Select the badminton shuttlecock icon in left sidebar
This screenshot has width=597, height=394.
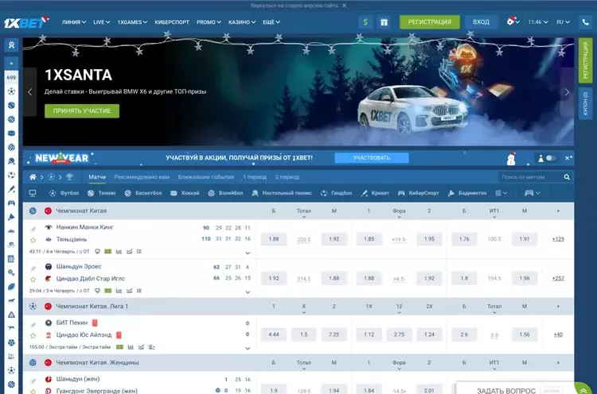[x=11, y=217]
